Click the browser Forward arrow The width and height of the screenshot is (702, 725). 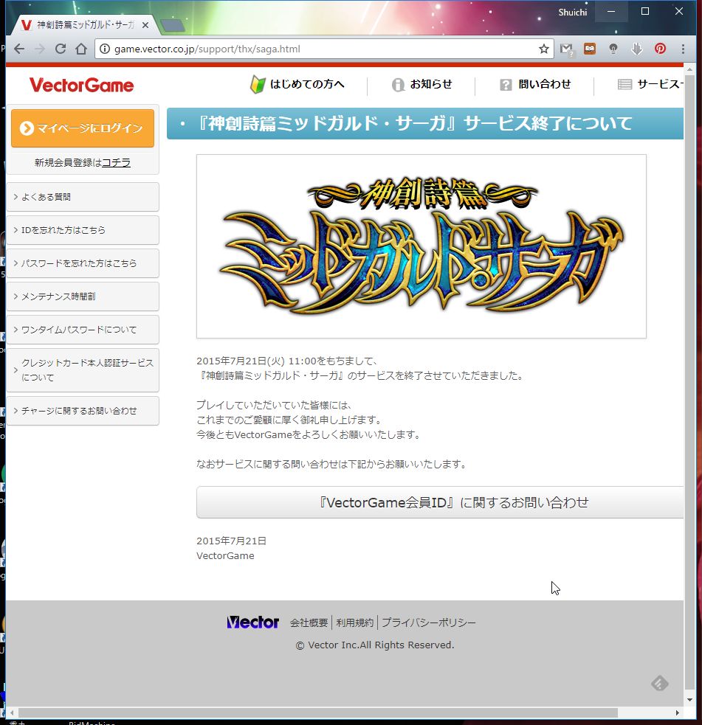point(40,49)
